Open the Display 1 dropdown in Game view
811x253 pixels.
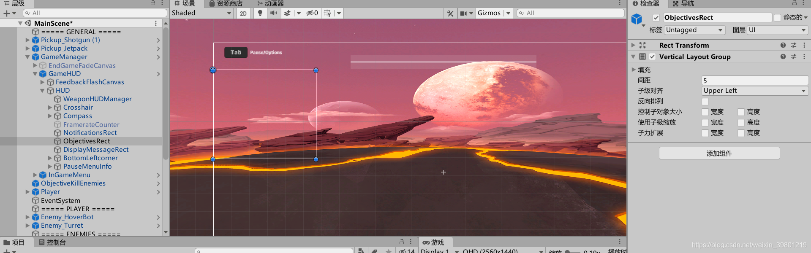tap(439, 251)
